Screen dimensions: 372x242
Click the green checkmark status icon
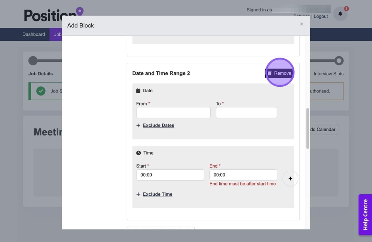(41, 91)
